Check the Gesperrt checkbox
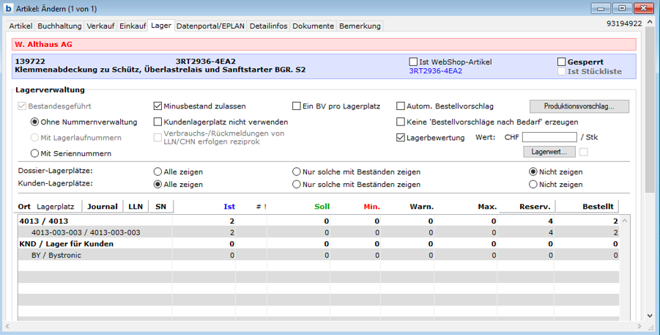660x335 pixels. [562, 62]
